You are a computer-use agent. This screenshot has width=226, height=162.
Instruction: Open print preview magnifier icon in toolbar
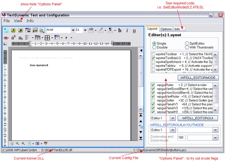tap(42, 30)
